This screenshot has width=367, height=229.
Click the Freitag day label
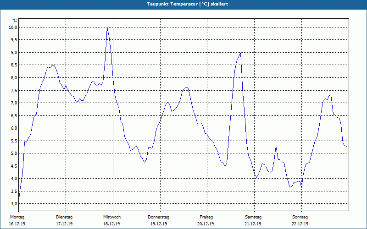click(206, 217)
